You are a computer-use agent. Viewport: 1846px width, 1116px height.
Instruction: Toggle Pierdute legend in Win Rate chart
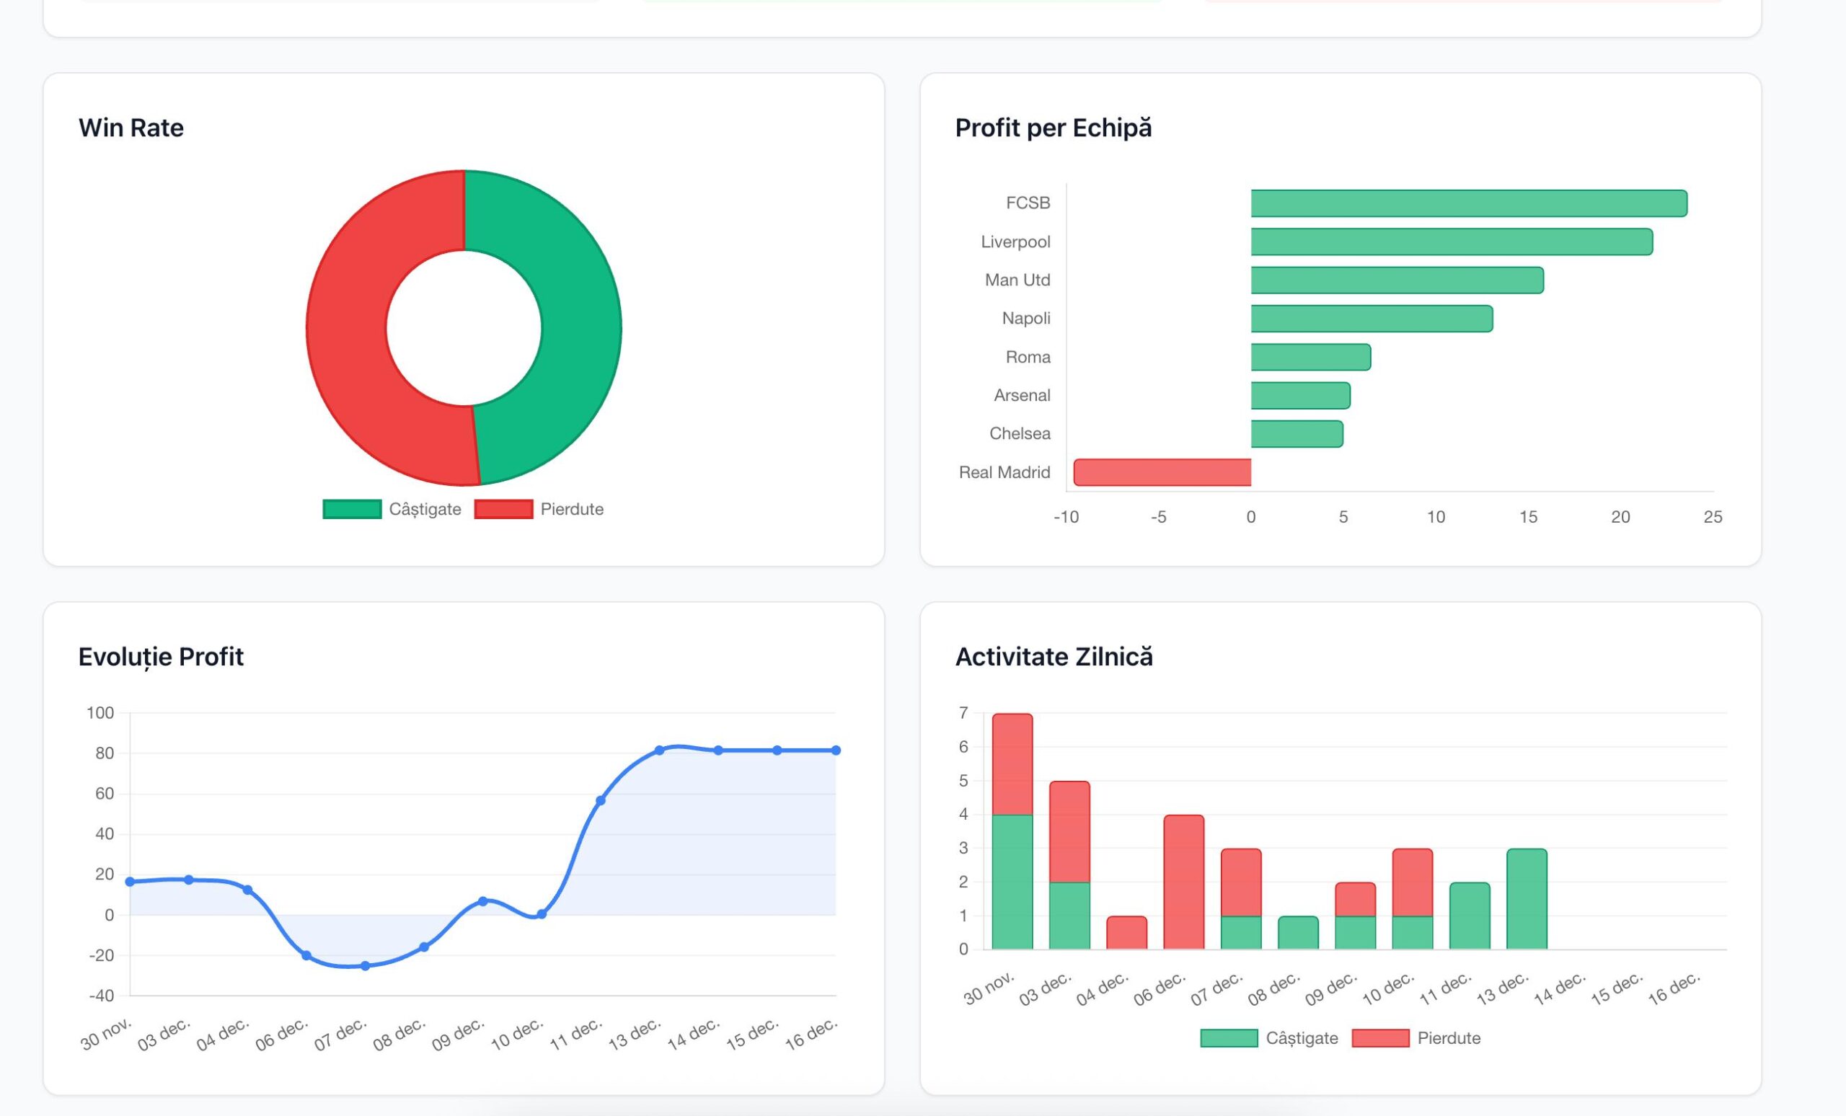point(539,509)
